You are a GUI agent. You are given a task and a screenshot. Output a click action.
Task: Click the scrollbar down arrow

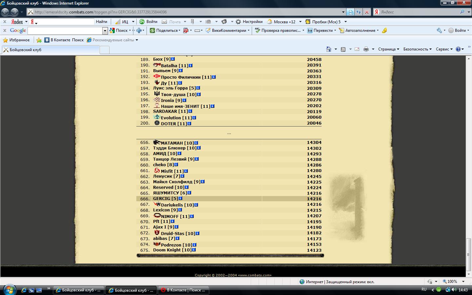tap(469, 274)
